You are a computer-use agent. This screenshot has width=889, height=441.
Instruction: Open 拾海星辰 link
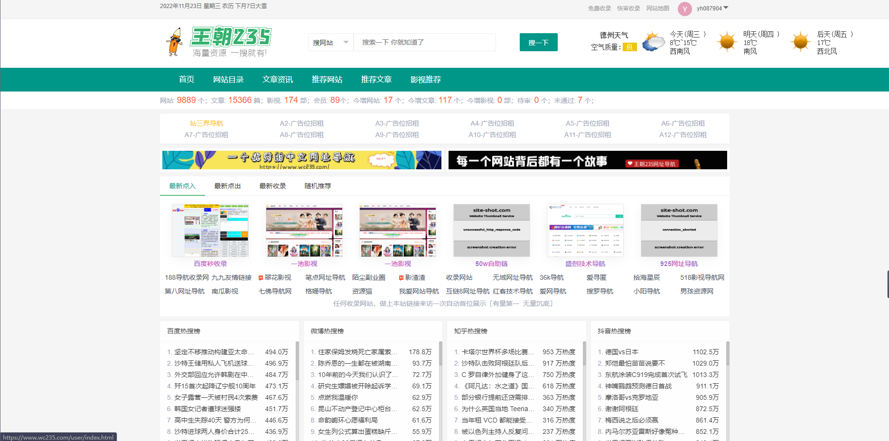point(646,277)
